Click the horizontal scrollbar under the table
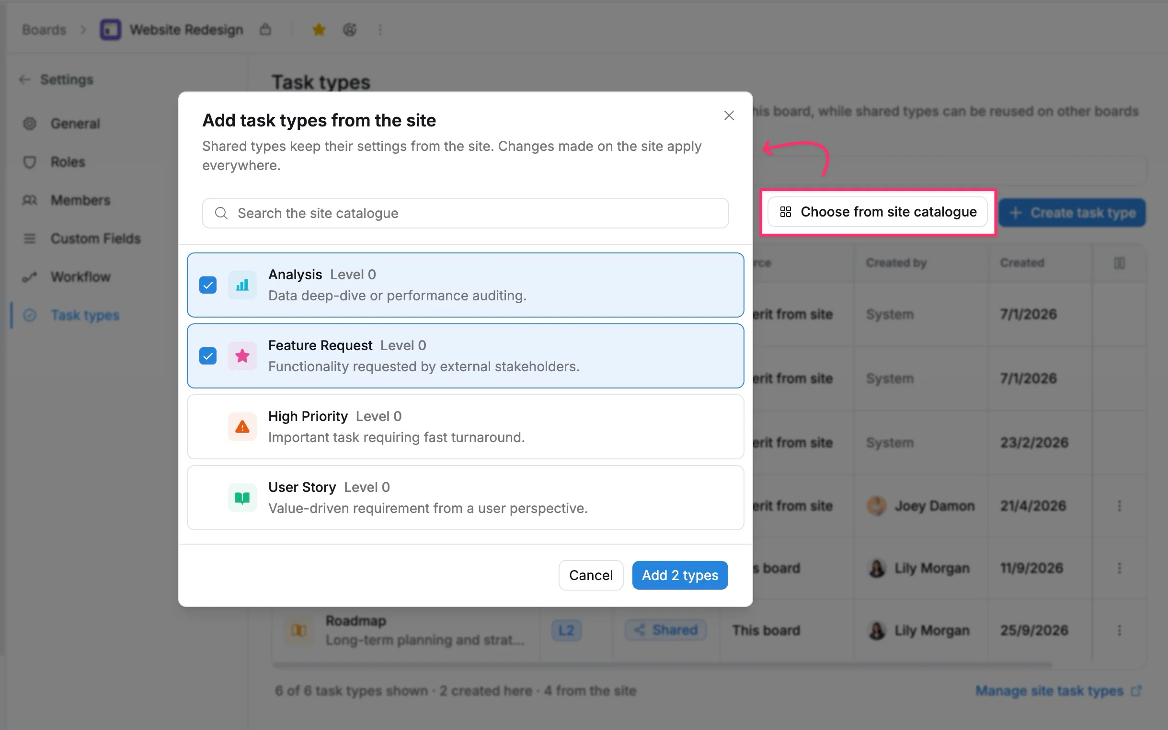This screenshot has width=1168, height=730. click(662, 665)
